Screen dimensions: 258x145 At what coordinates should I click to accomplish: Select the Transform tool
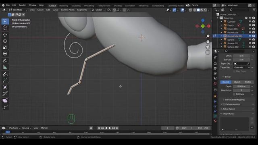tap(5, 54)
